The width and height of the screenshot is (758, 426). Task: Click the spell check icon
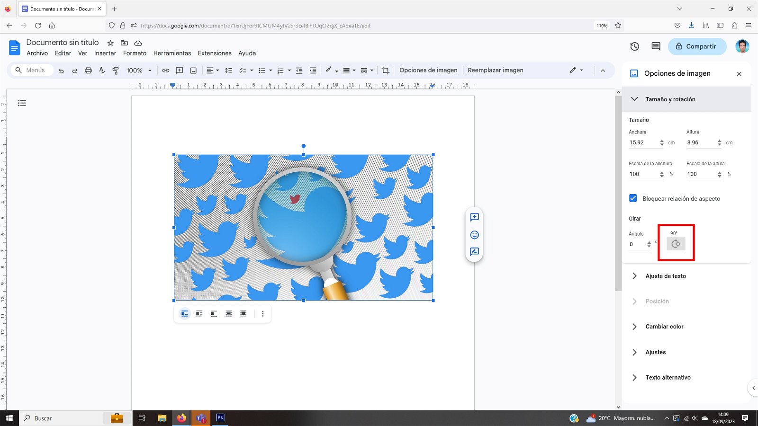pyautogui.click(x=102, y=71)
